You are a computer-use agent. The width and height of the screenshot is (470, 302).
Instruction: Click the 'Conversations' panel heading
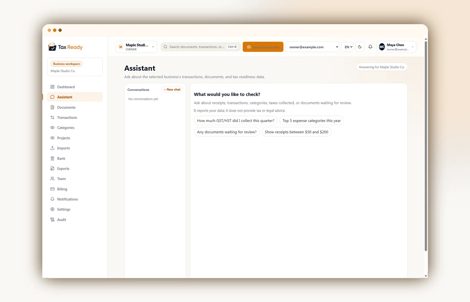[x=138, y=90]
